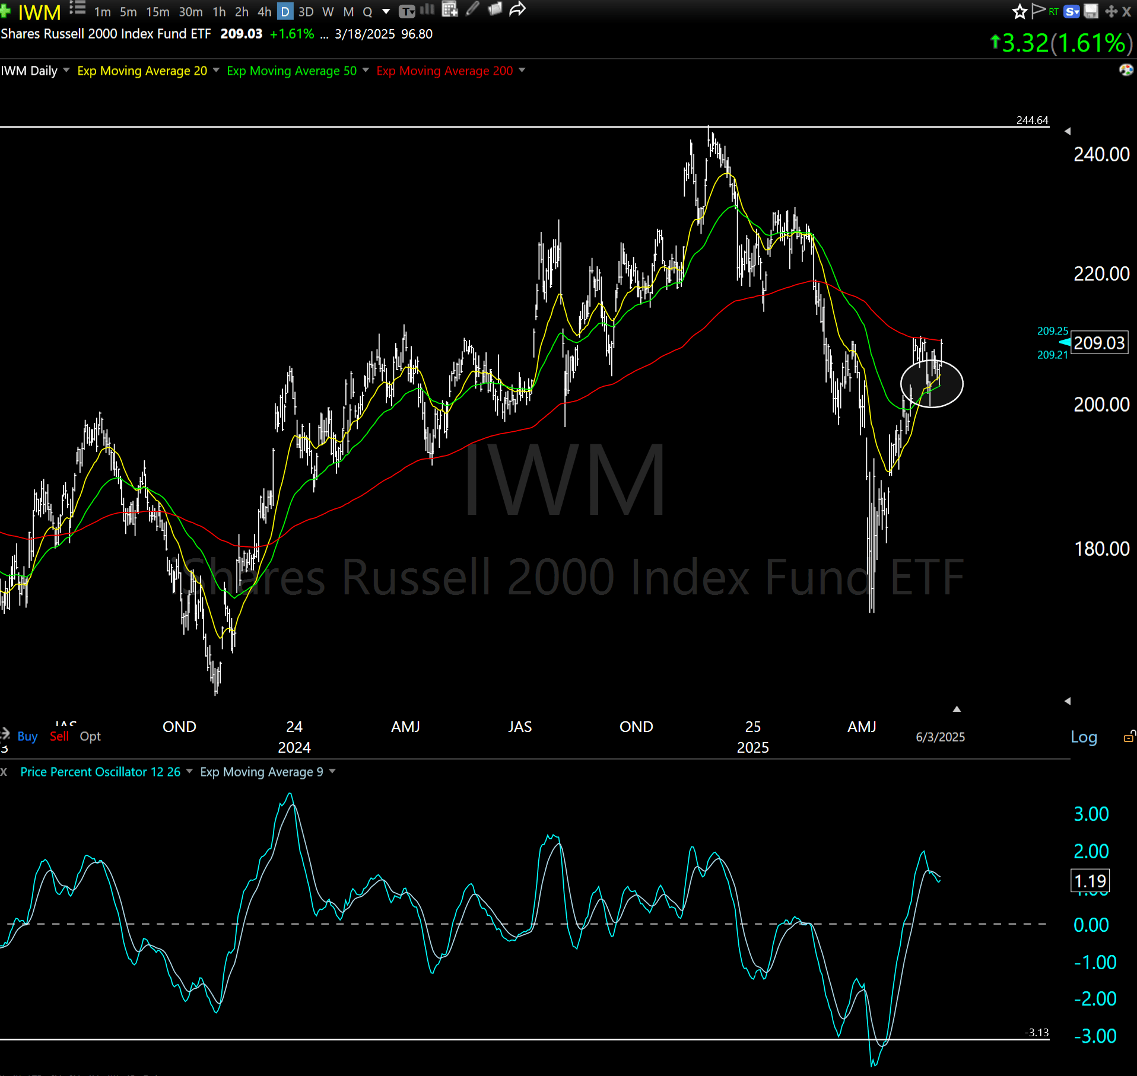Viewport: 1137px width, 1076px height.
Task: Open the color palette icon
Action: tap(1126, 70)
